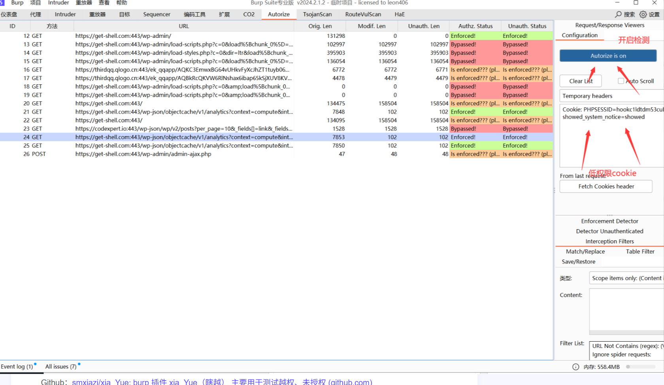Sort table by Authz. Status column header
This screenshot has width=664, height=385.
coord(475,26)
